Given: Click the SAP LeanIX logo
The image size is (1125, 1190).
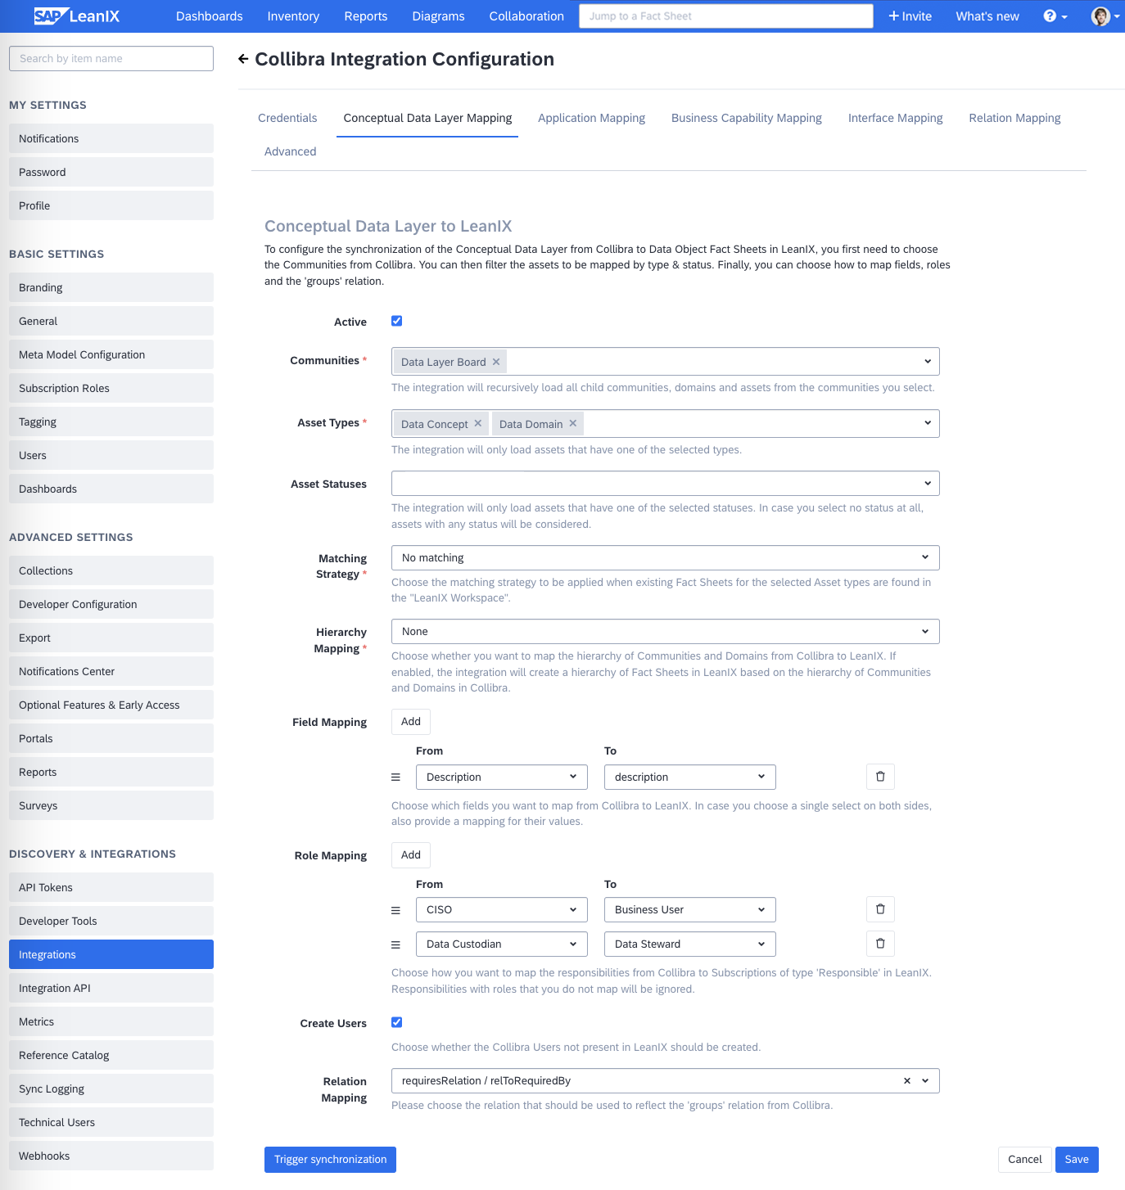Looking at the screenshot, I should [76, 16].
